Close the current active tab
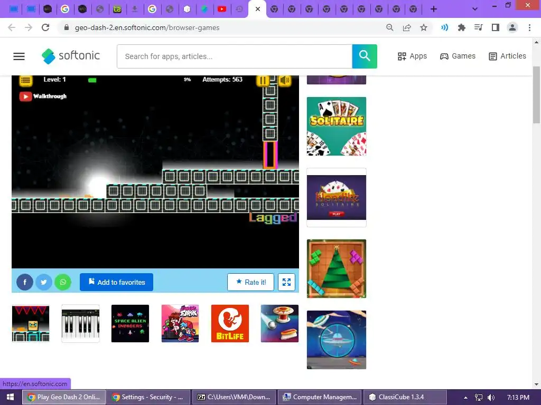 point(257,9)
